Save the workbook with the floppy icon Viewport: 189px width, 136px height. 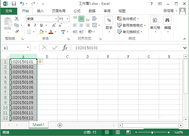coord(14,4)
